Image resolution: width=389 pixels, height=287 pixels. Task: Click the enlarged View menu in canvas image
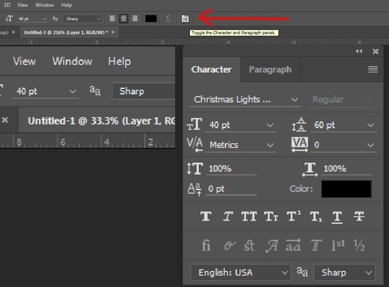25,61
